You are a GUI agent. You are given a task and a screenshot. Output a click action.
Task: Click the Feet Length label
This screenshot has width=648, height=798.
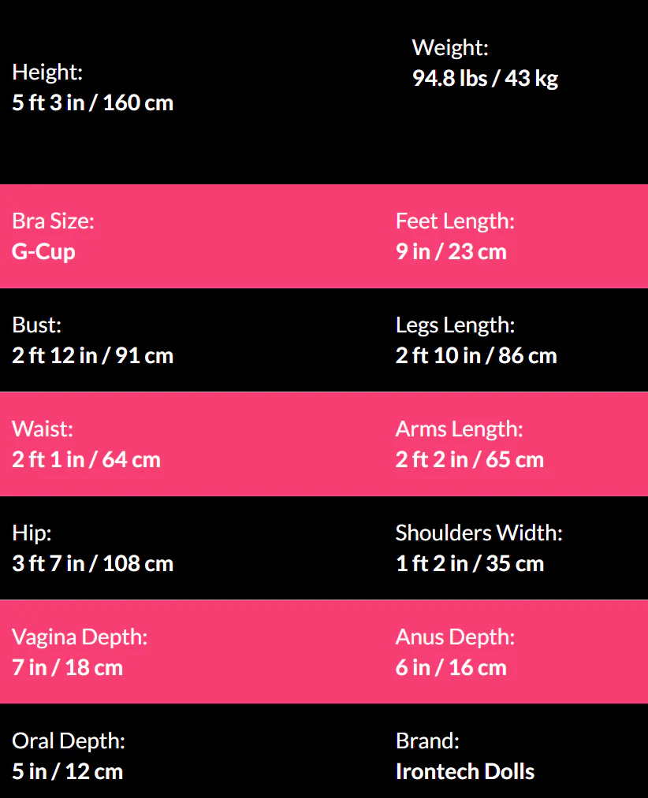455,221
